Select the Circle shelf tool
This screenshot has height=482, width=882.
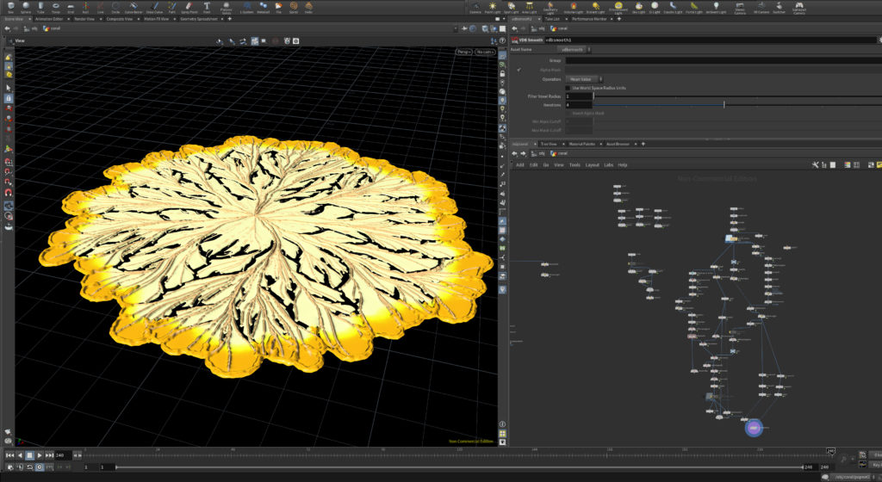(x=115, y=7)
